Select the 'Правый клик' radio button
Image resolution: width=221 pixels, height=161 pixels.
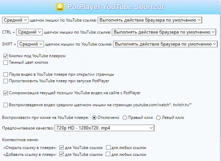[x=125, y=118]
